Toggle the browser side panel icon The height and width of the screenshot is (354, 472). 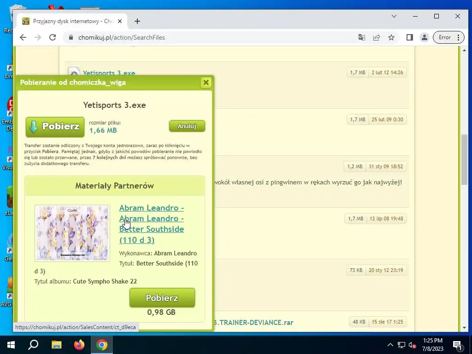(x=409, y=37)
